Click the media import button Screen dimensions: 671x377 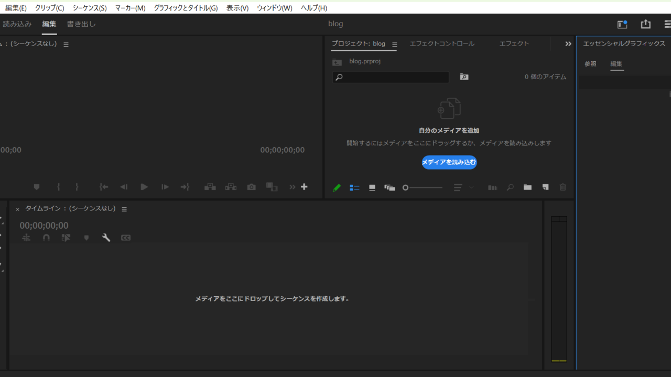coord(449,162)
